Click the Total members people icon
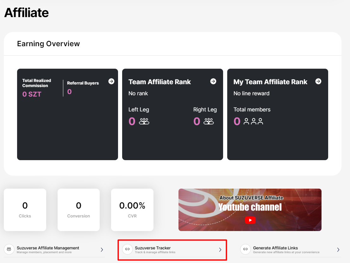Viewport: 350px width, 263px height. tap(253, 121)
